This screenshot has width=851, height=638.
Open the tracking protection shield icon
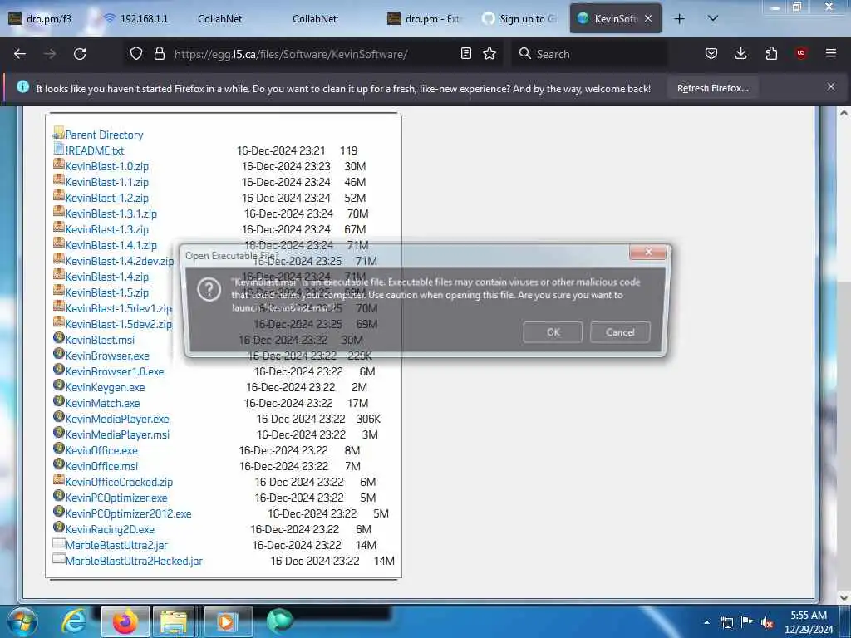(136, 54)
